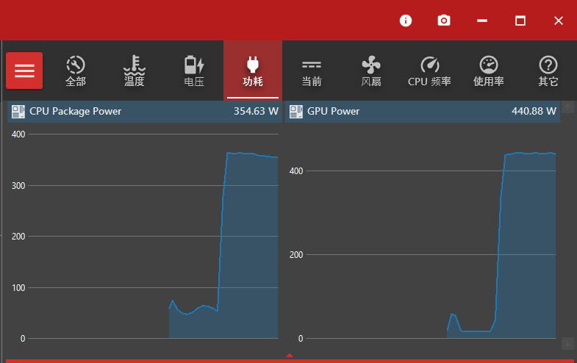Screen dimensions: 577x363
Task: Switch to the 当前 tab
Action: pyautogui.click(x=312, y=71)
